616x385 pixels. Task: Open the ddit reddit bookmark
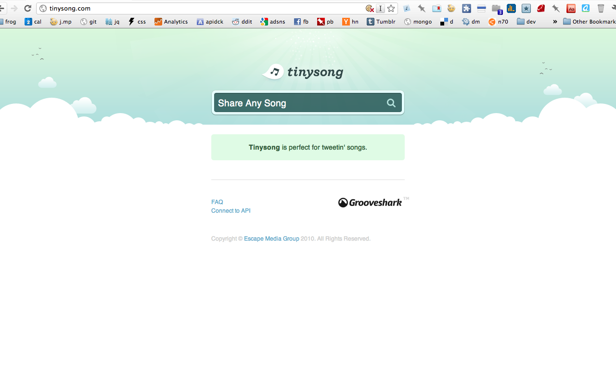pyautogui.click(x=242, y=22)
